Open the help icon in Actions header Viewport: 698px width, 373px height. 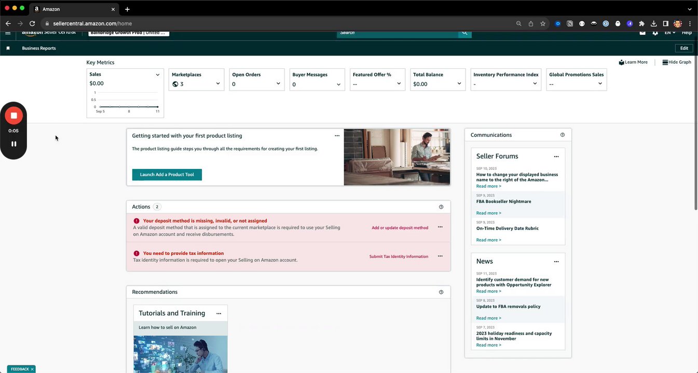click(x=441, y=207)
